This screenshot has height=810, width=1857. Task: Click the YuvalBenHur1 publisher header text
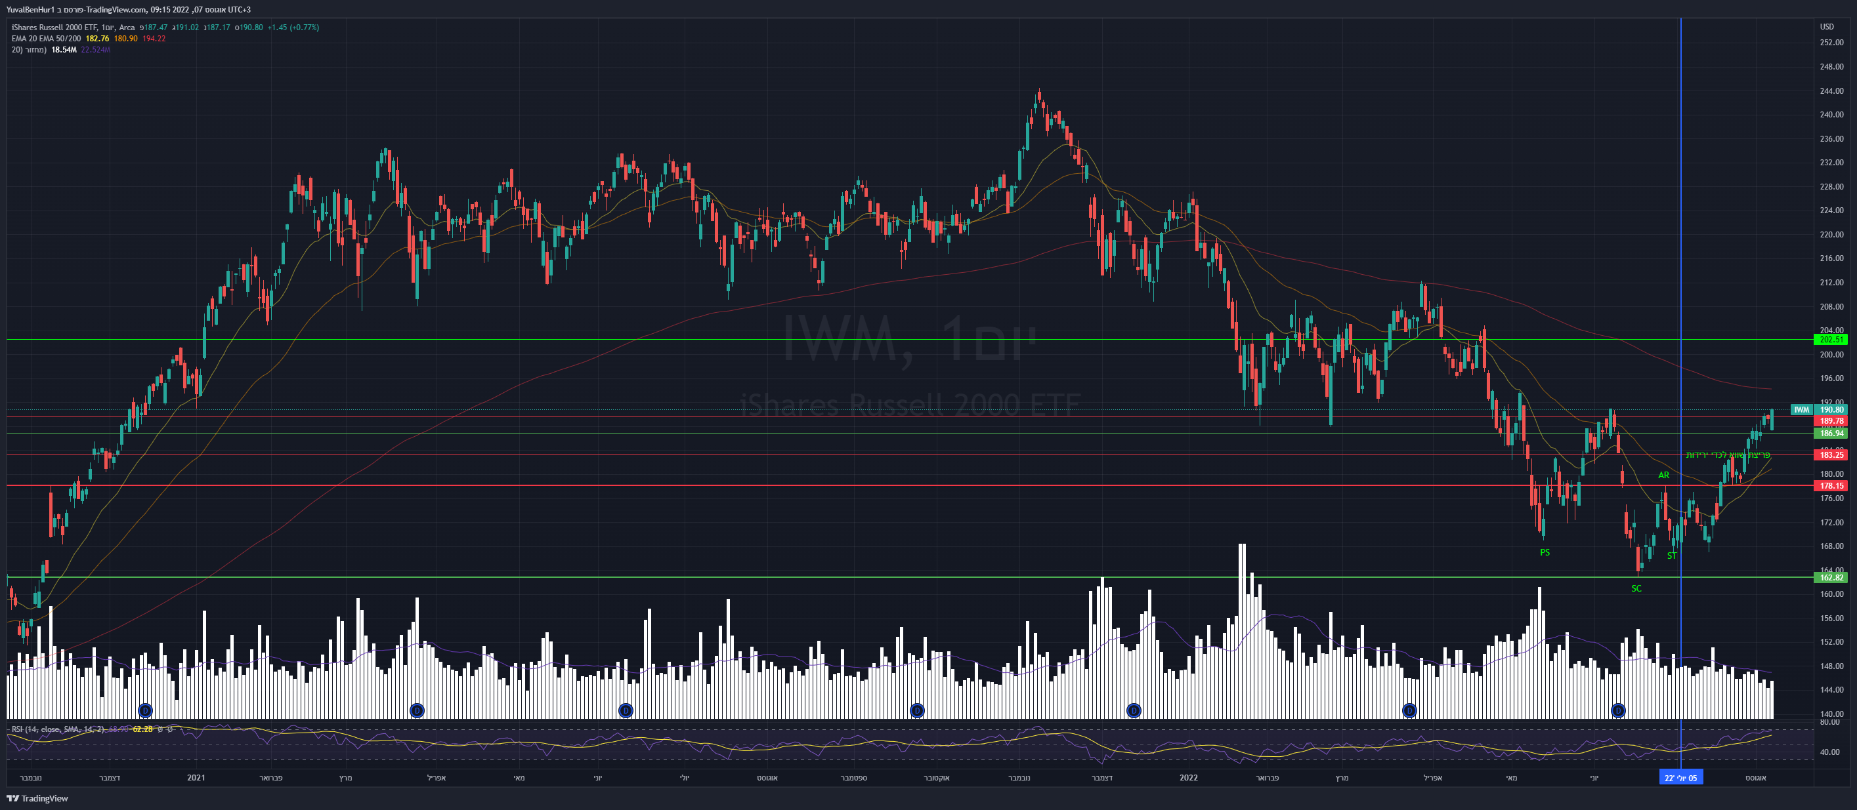click(30, 9)
